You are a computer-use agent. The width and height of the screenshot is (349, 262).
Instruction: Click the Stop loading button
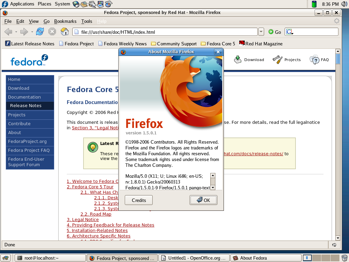[52, 32]
